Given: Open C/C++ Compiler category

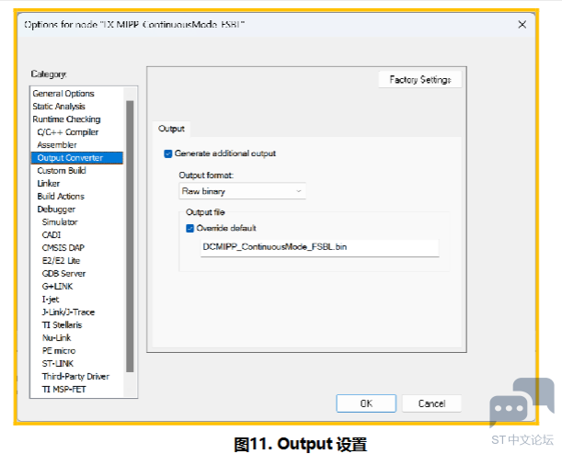Looking at the screenshot, I should coord(67,132).
